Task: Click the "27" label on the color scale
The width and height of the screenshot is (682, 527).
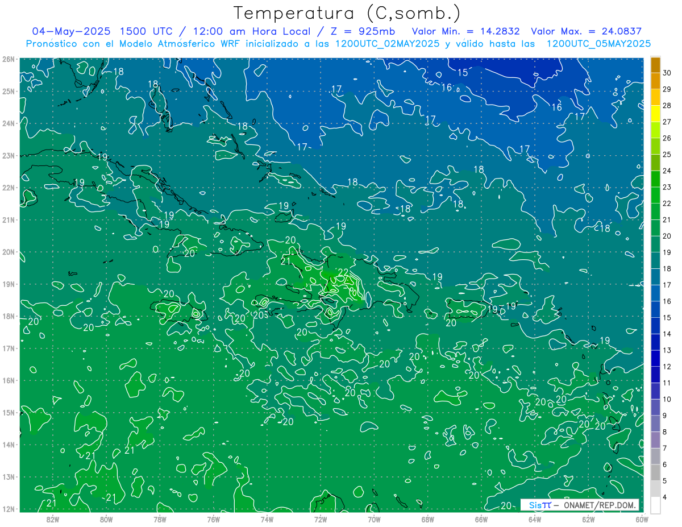Action: coord(667,122)
